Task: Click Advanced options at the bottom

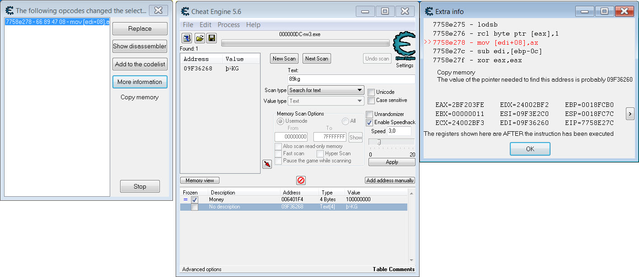Action: coord(202,269)
